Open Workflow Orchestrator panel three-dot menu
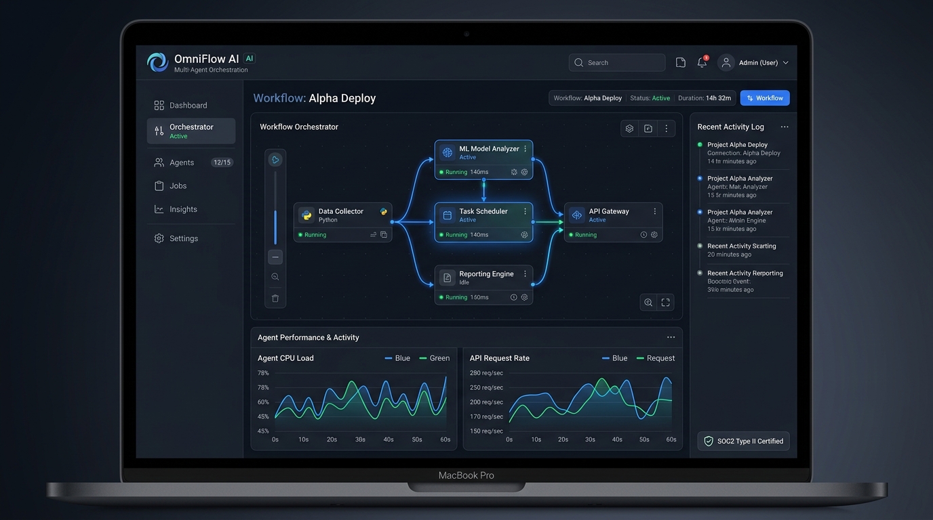The width and height of the screenshot is (933, 520). point(667,129)
